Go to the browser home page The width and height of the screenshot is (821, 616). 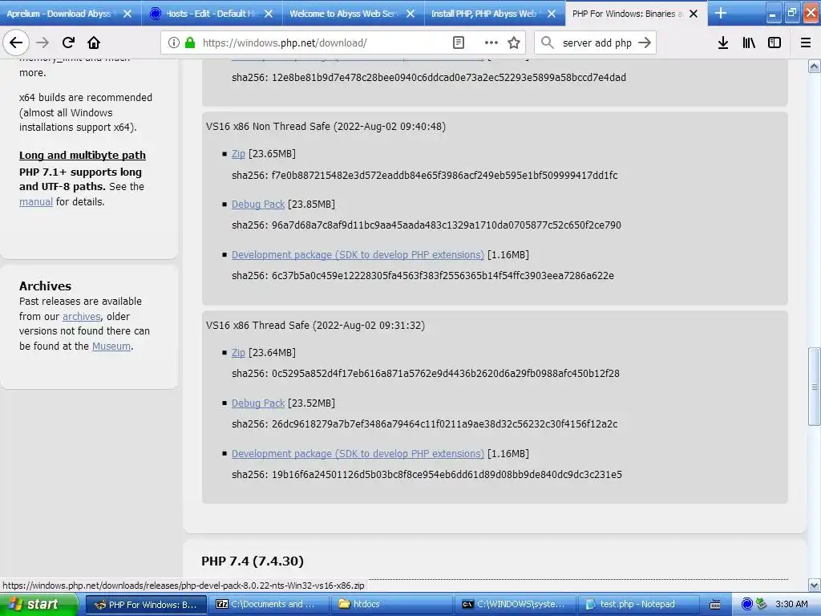point(94,43)
